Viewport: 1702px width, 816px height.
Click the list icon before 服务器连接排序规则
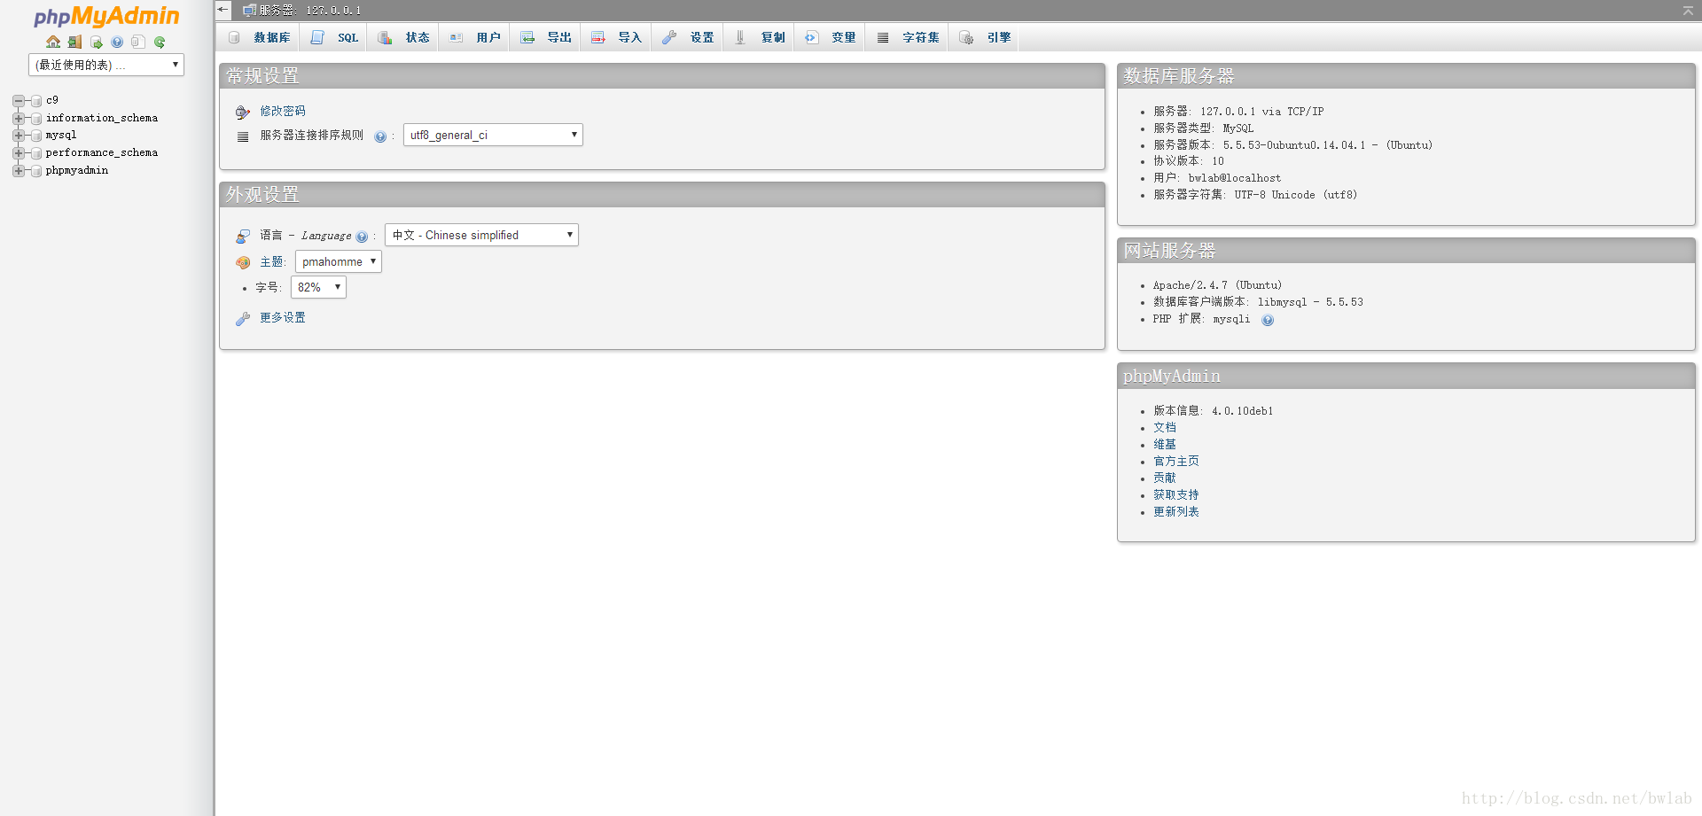pyautogui.click(x=243, y=136)
